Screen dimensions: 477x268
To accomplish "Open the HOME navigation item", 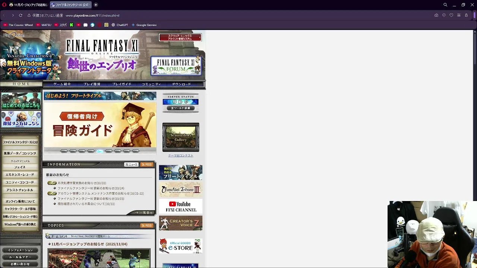I will [21, 84].
